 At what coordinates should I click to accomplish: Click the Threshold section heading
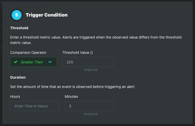[x=19, y=28]
